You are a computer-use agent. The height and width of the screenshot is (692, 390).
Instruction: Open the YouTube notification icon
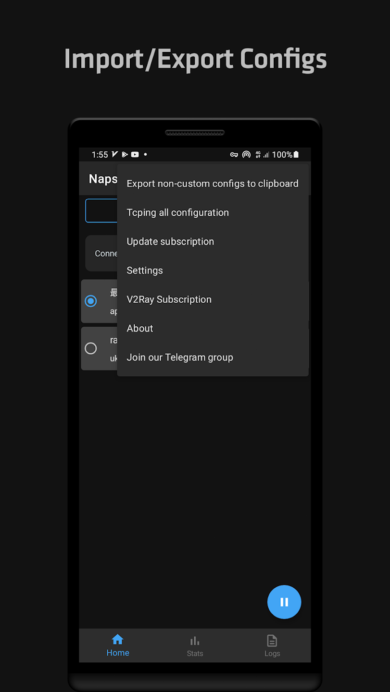coord(135,154)
